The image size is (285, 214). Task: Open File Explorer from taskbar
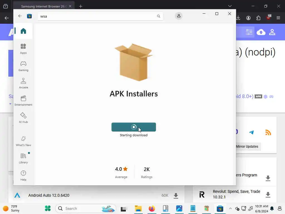(x=138, y=208)
